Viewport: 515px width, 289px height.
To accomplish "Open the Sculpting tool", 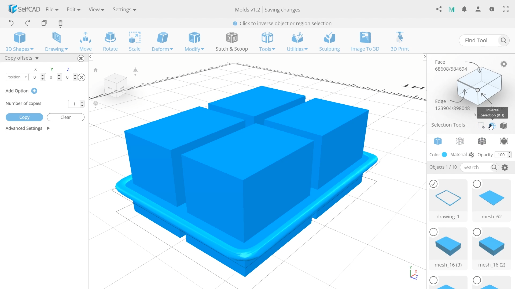I will (x=329, y=41).
